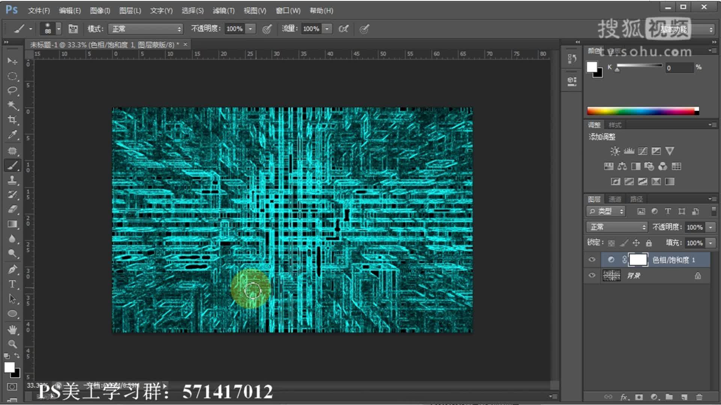The height and width of the screenshot is (405, 721).
Task: Click the 添加调整 panel label
Action: [601, 137]
